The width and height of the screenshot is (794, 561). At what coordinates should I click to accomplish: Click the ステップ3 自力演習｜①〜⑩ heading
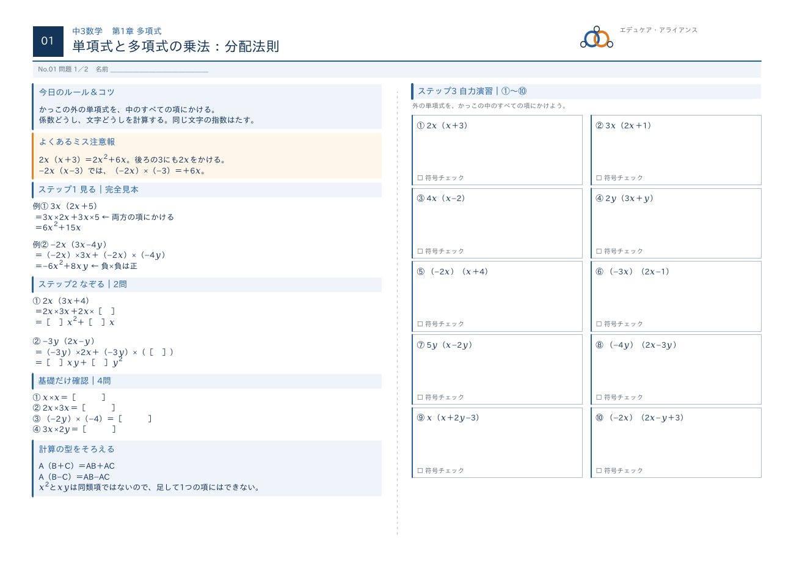pos(472,91)
